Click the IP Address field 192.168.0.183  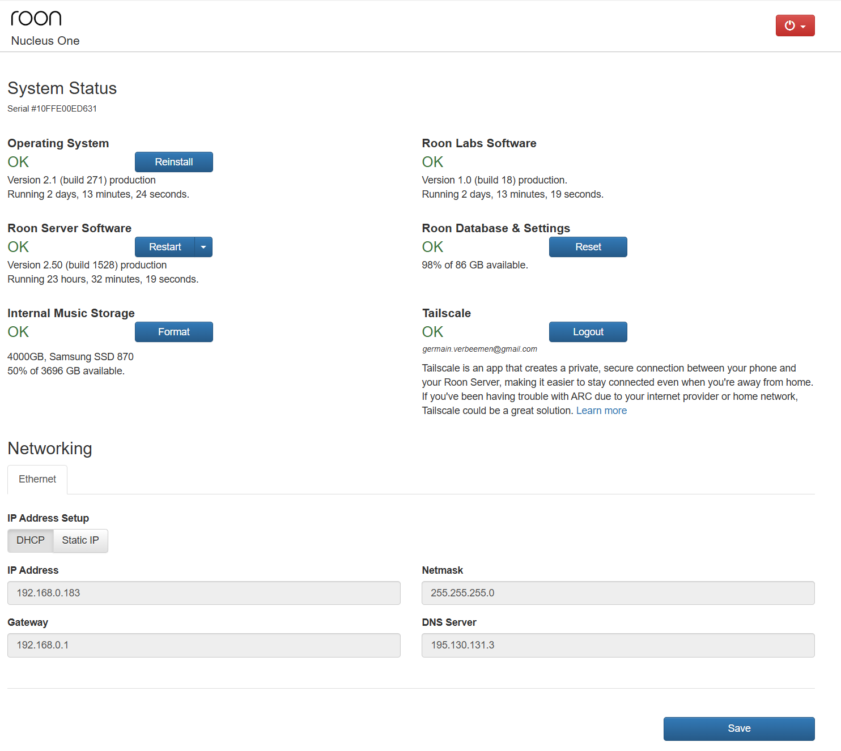coord(204,593)
